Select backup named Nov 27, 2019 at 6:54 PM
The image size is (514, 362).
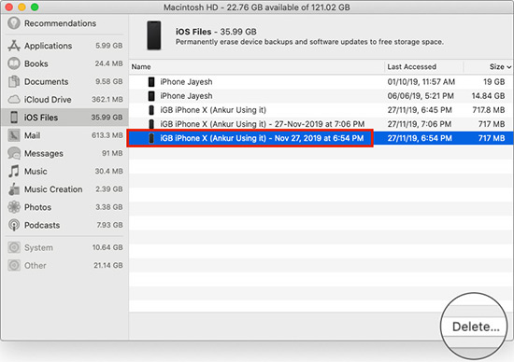click(321, 138)
